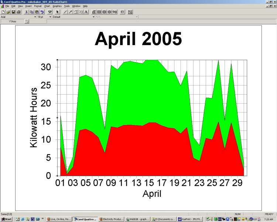Open the Chart menu
The width and height of the screenshot is (277, 222).
coord(47,6)
